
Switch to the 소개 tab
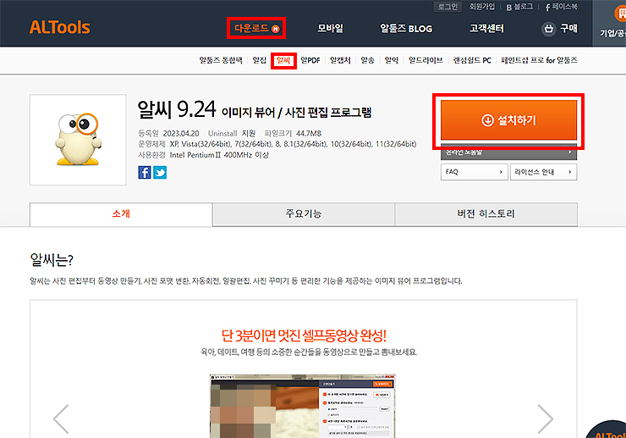[x=121, y=214]
